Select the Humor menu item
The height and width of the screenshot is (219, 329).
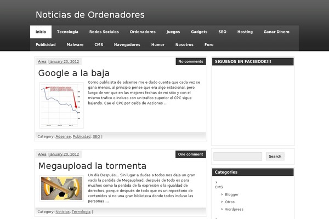coord(158,45)
